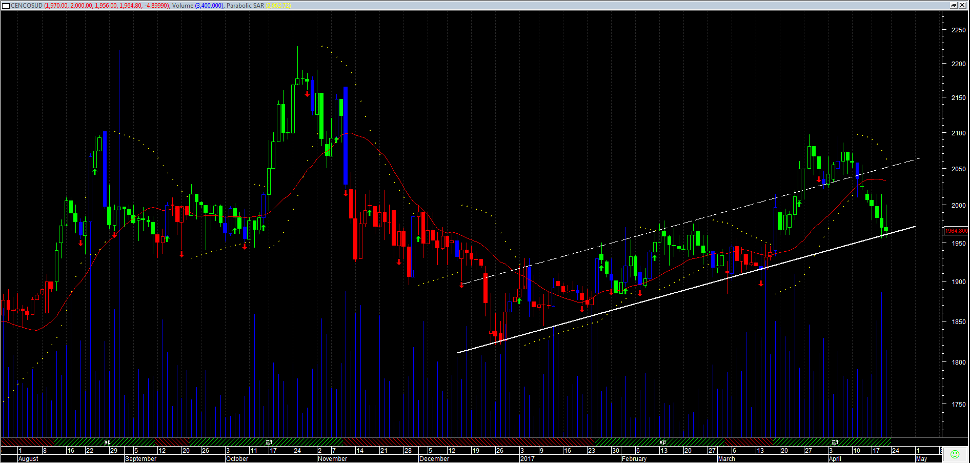Click the blue volume value 3,400,000
This screenshot has width=970, height=463.
(209, 6)
